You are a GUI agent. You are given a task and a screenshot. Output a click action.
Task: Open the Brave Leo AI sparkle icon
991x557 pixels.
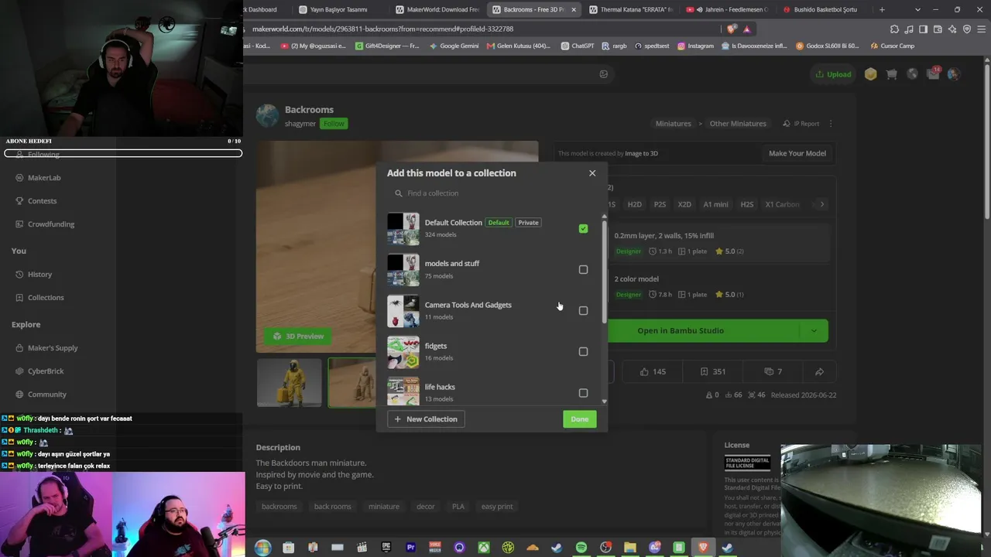coord(952,29)
